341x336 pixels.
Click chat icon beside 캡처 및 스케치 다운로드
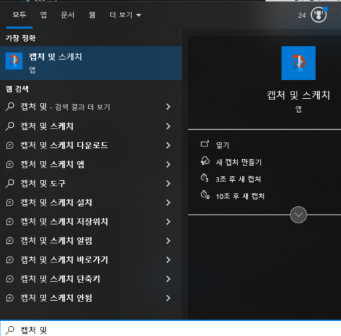(10, 145)
